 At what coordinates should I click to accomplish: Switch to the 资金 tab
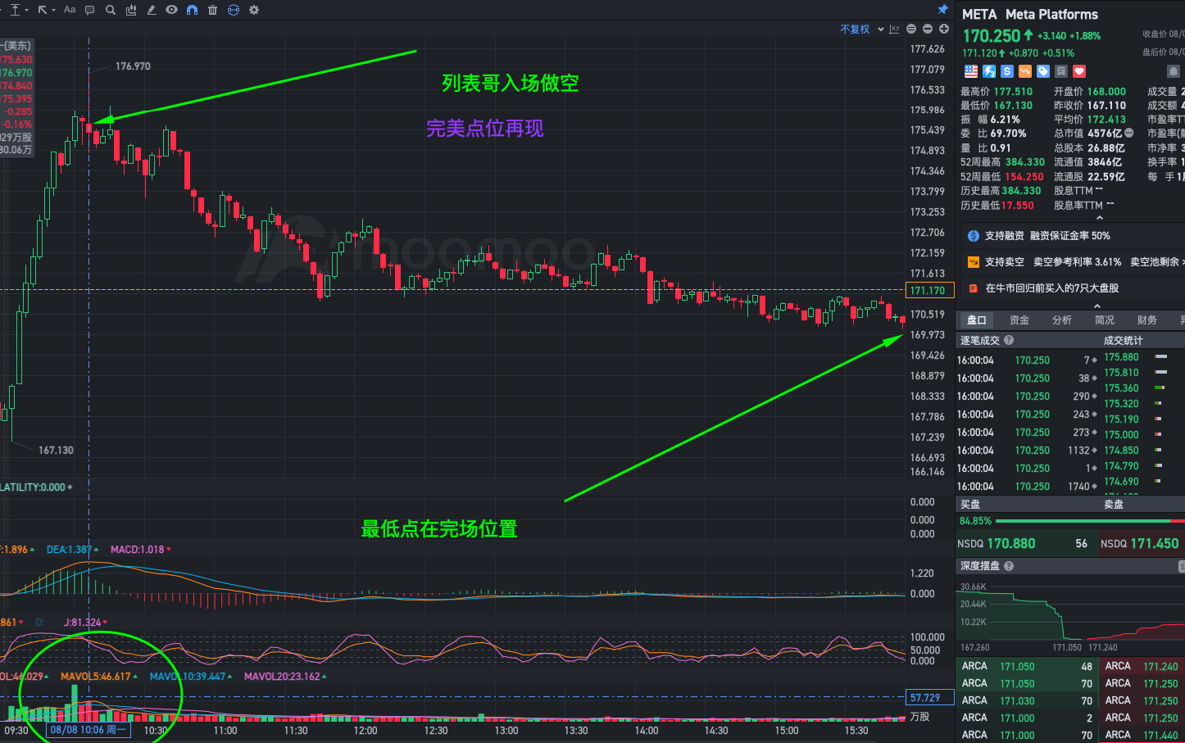point(1019,320)
